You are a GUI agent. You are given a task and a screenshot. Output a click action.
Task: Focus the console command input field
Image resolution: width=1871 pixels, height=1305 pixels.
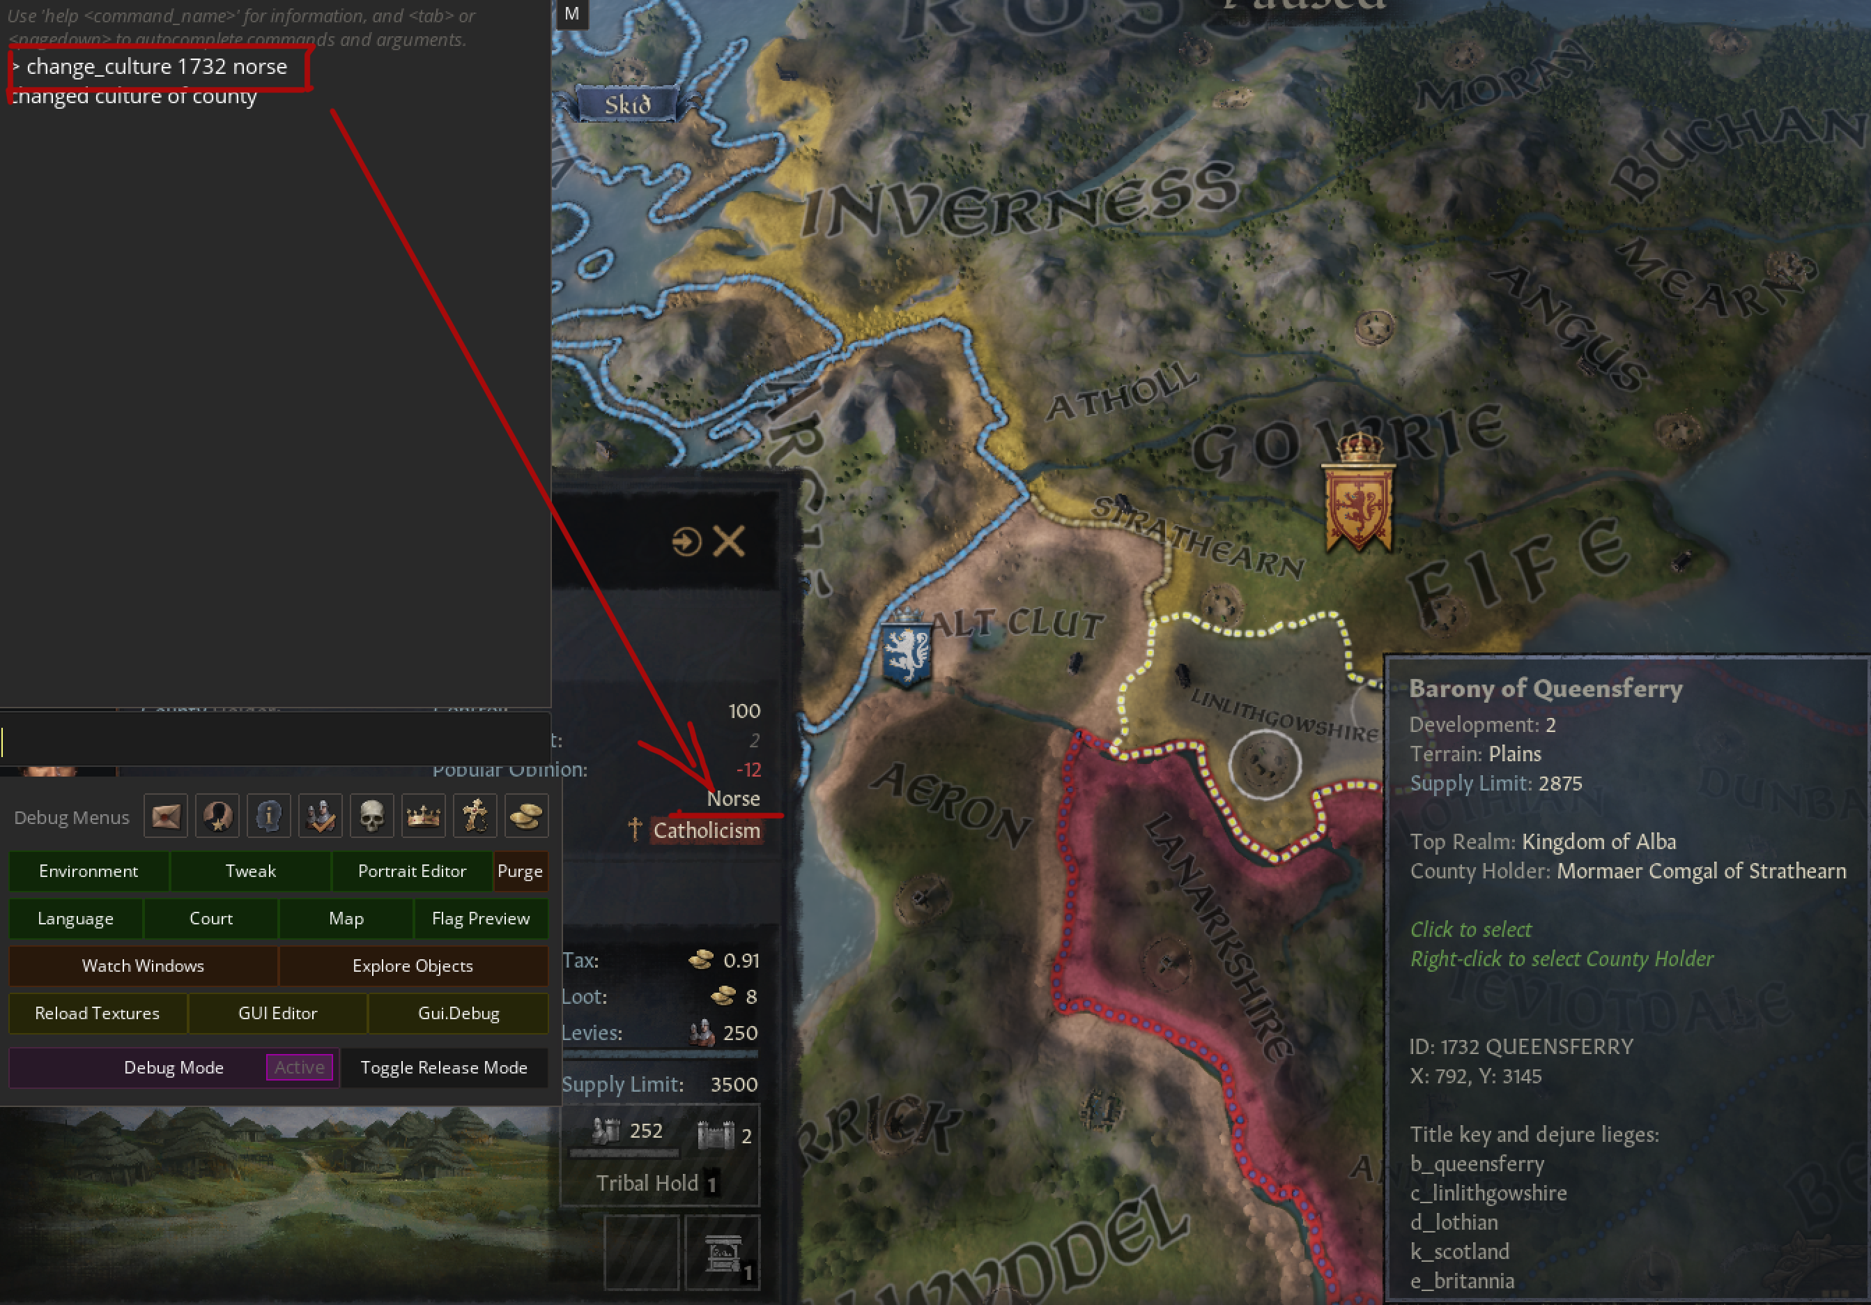(275, 742)
